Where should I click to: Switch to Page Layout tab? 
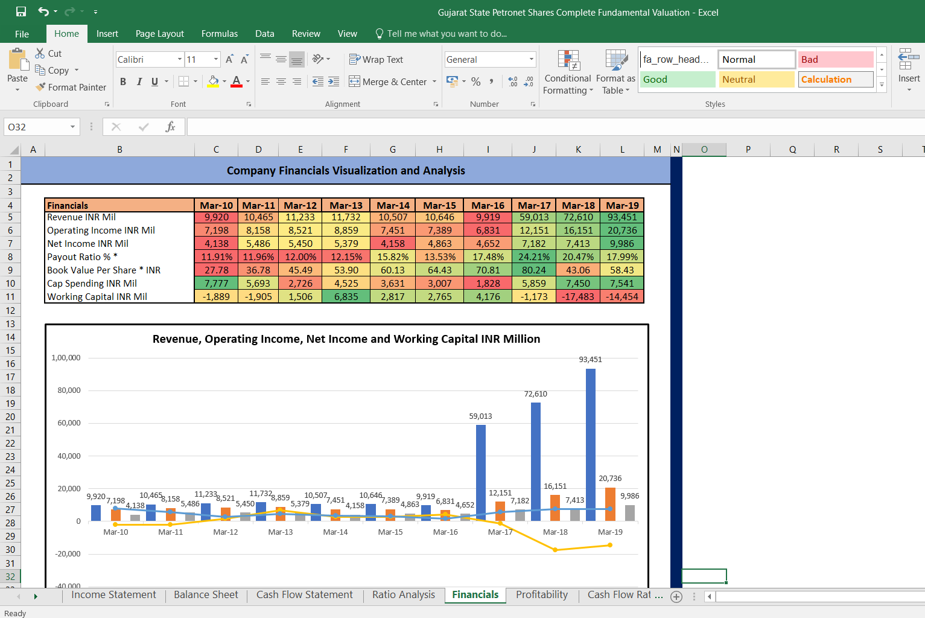[160, 34]
